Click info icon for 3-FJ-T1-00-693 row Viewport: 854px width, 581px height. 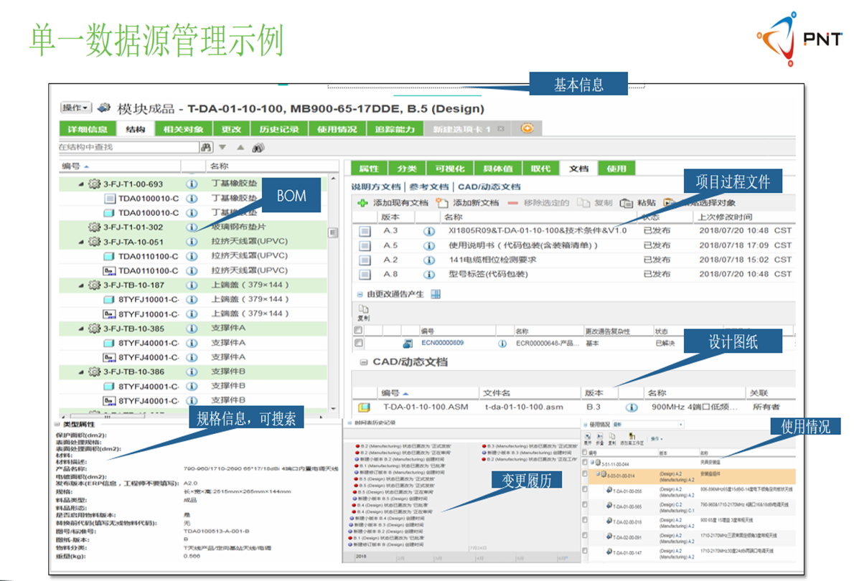click(192, 184)
